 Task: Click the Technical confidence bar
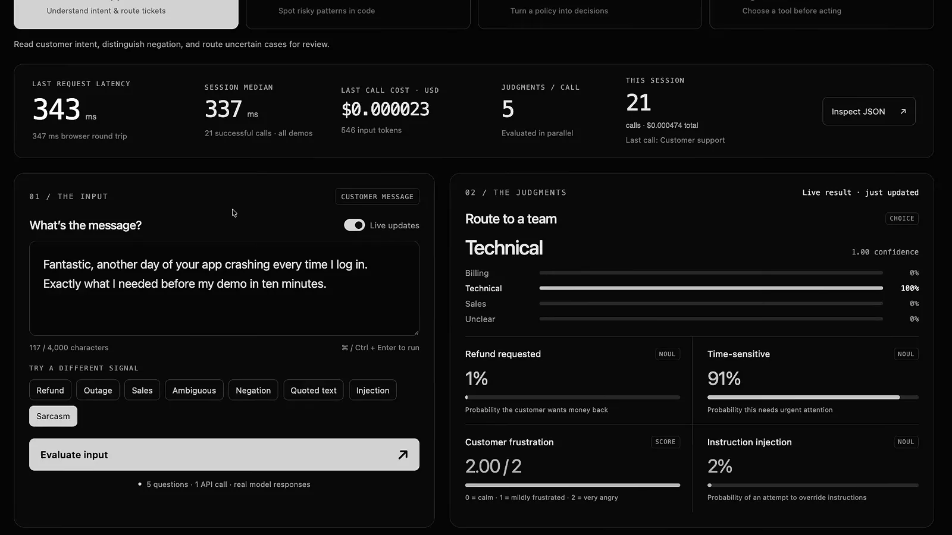coord(711,288)
